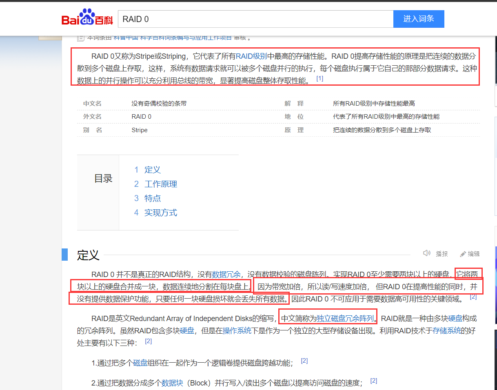Click the search box containing RAID 0
Viewport: 497px width, 390px height.
[x=255, y=19]
